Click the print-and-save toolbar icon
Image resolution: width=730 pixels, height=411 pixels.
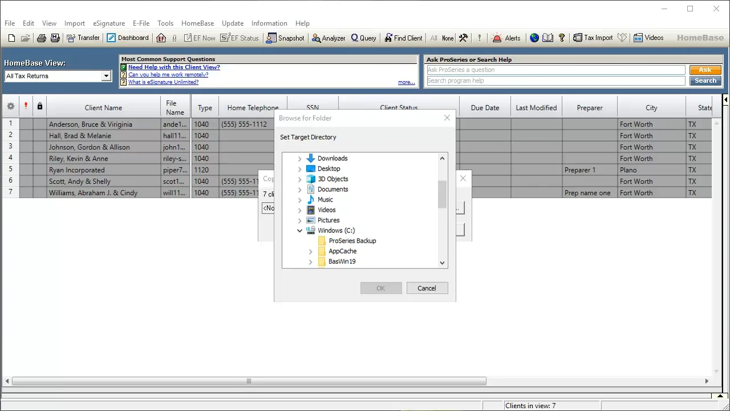click(55, 38)
